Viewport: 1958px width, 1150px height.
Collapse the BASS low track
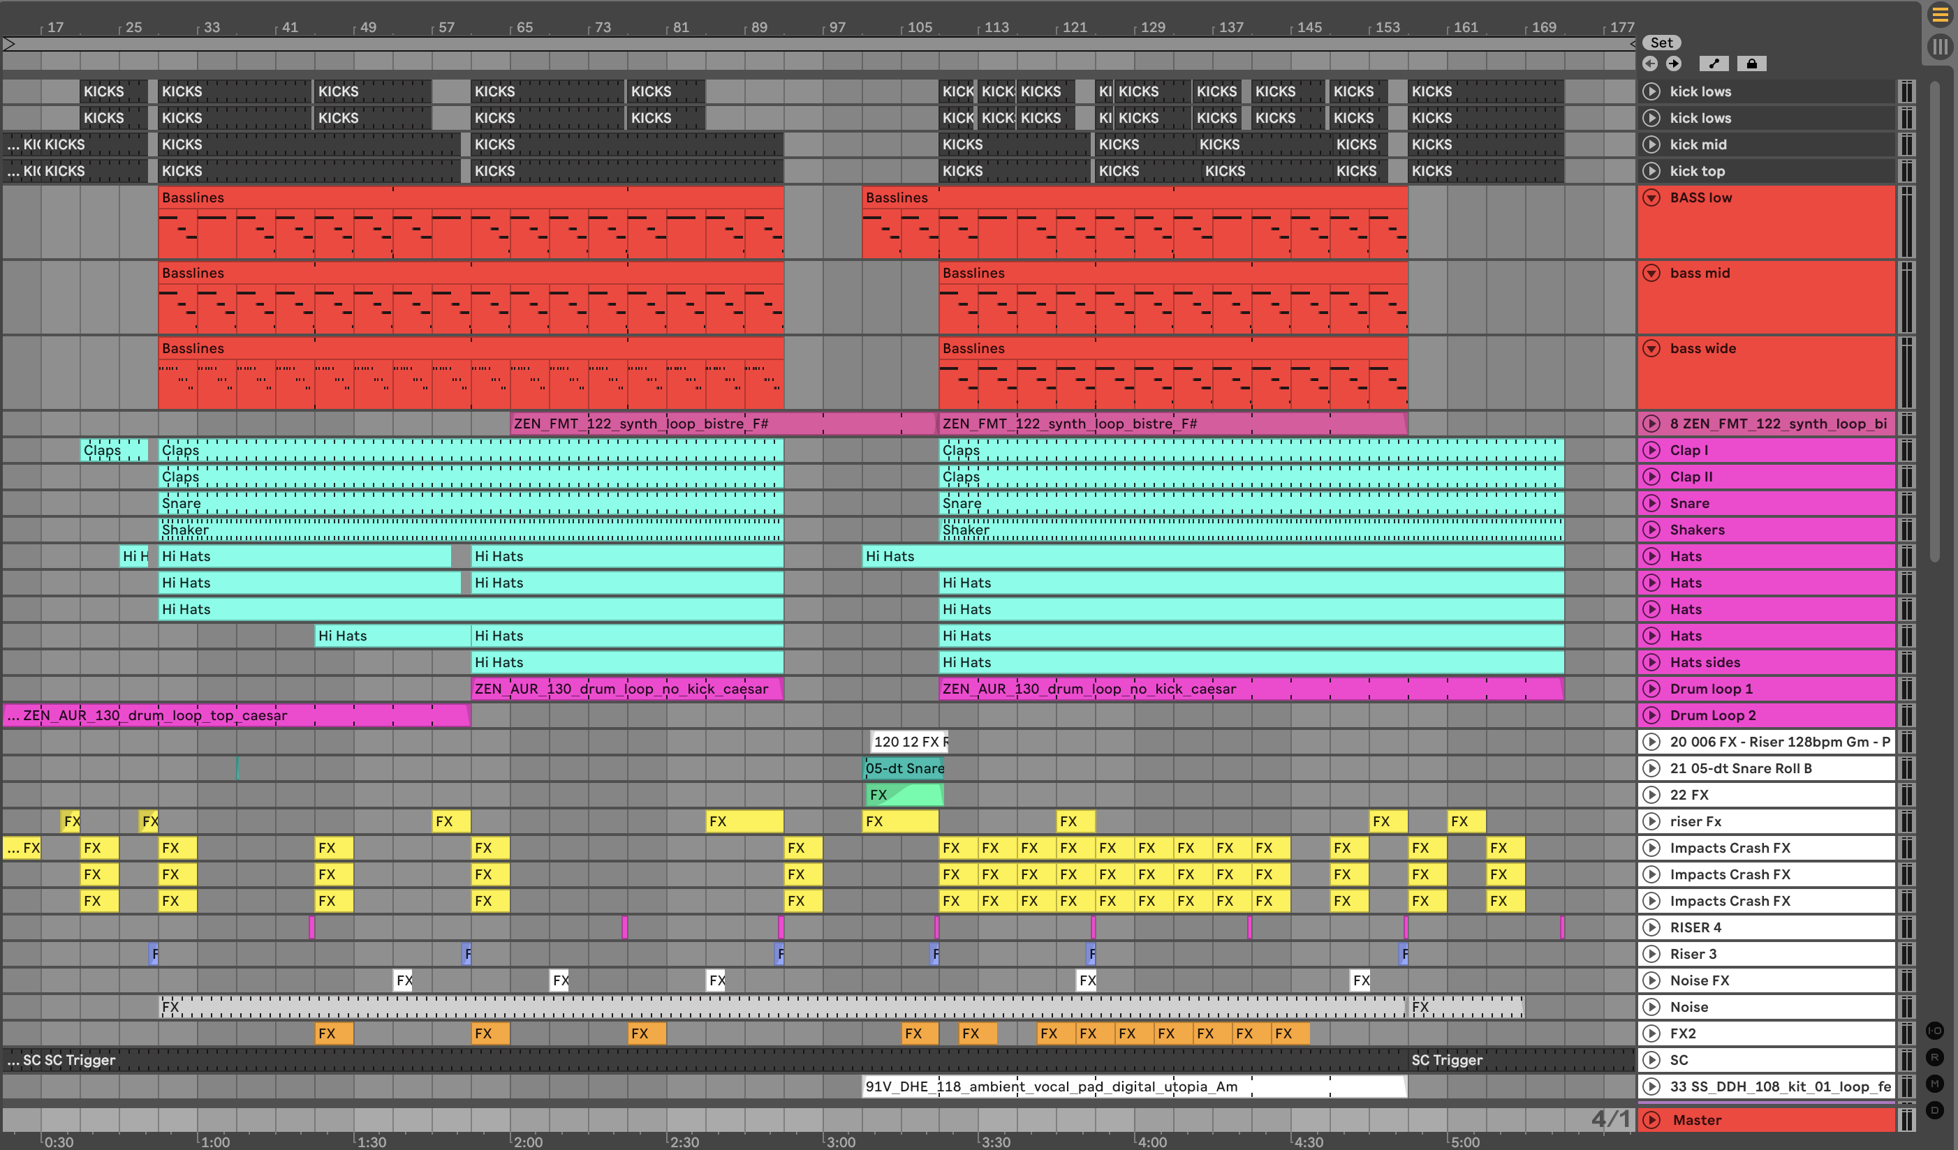[x=1652, y=197]
